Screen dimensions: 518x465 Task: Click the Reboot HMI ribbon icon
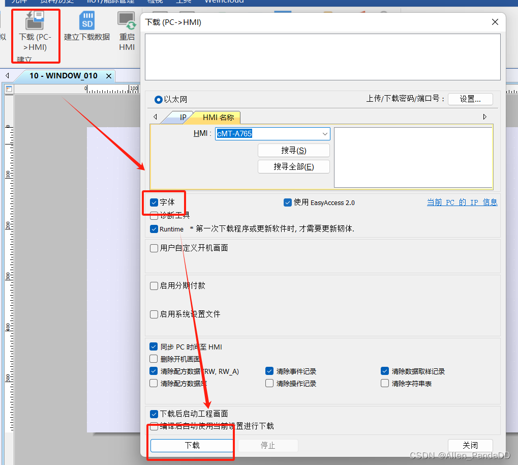point(127,20)
